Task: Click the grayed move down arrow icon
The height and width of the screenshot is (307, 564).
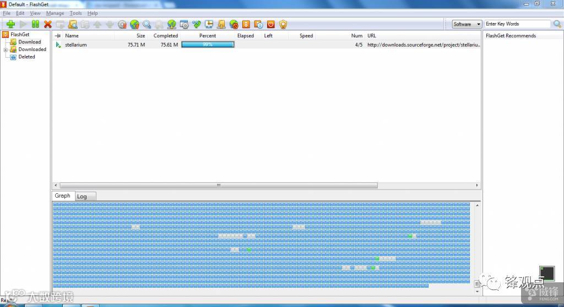Action: coord(110,24)
